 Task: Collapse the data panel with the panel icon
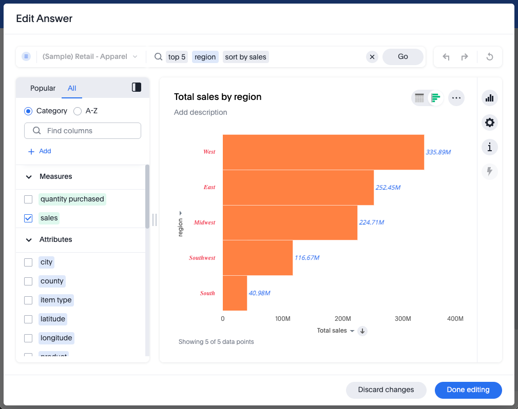click(x=137, y=87)
